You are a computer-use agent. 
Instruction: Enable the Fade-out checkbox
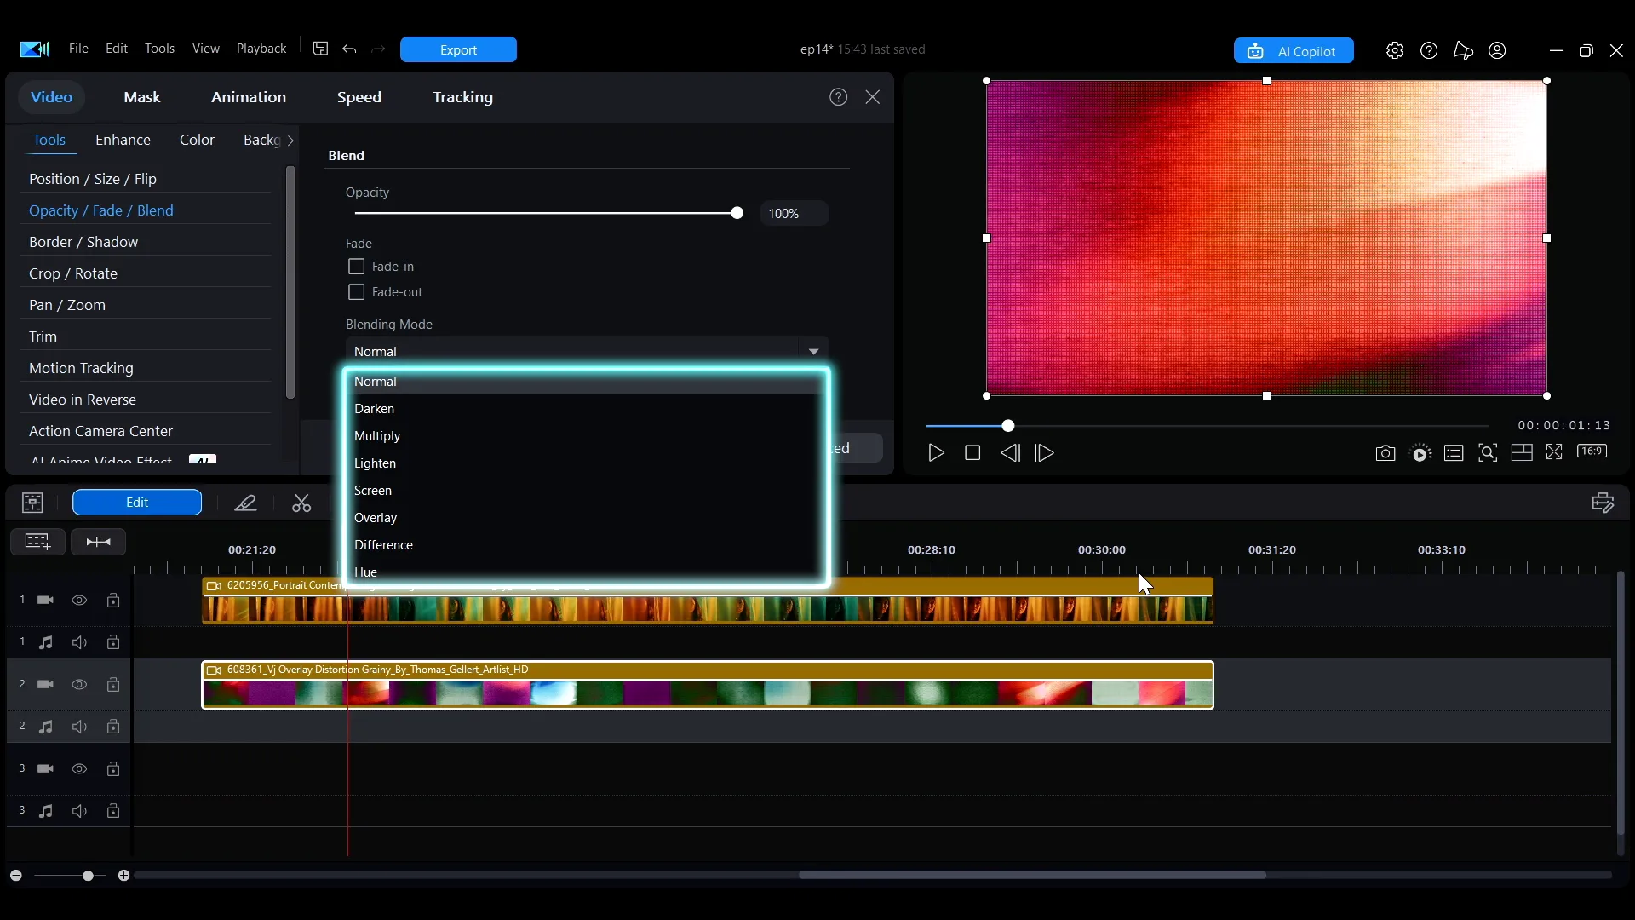[356, 292]
